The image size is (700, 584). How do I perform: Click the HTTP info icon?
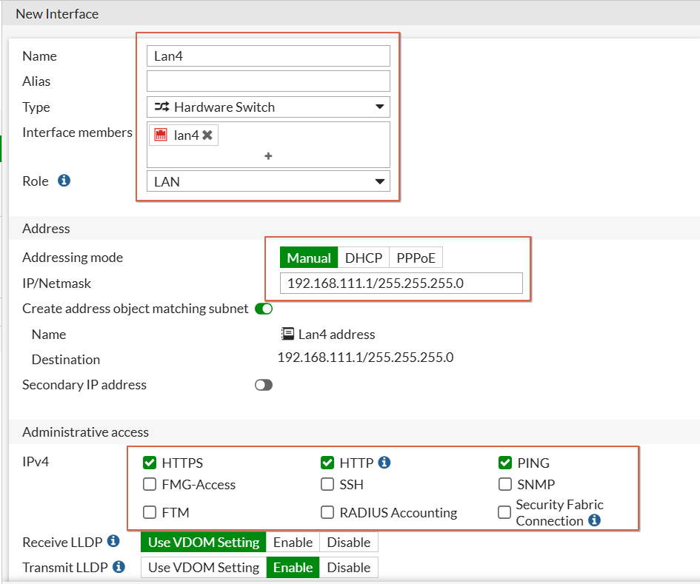[x=384, y=463]
